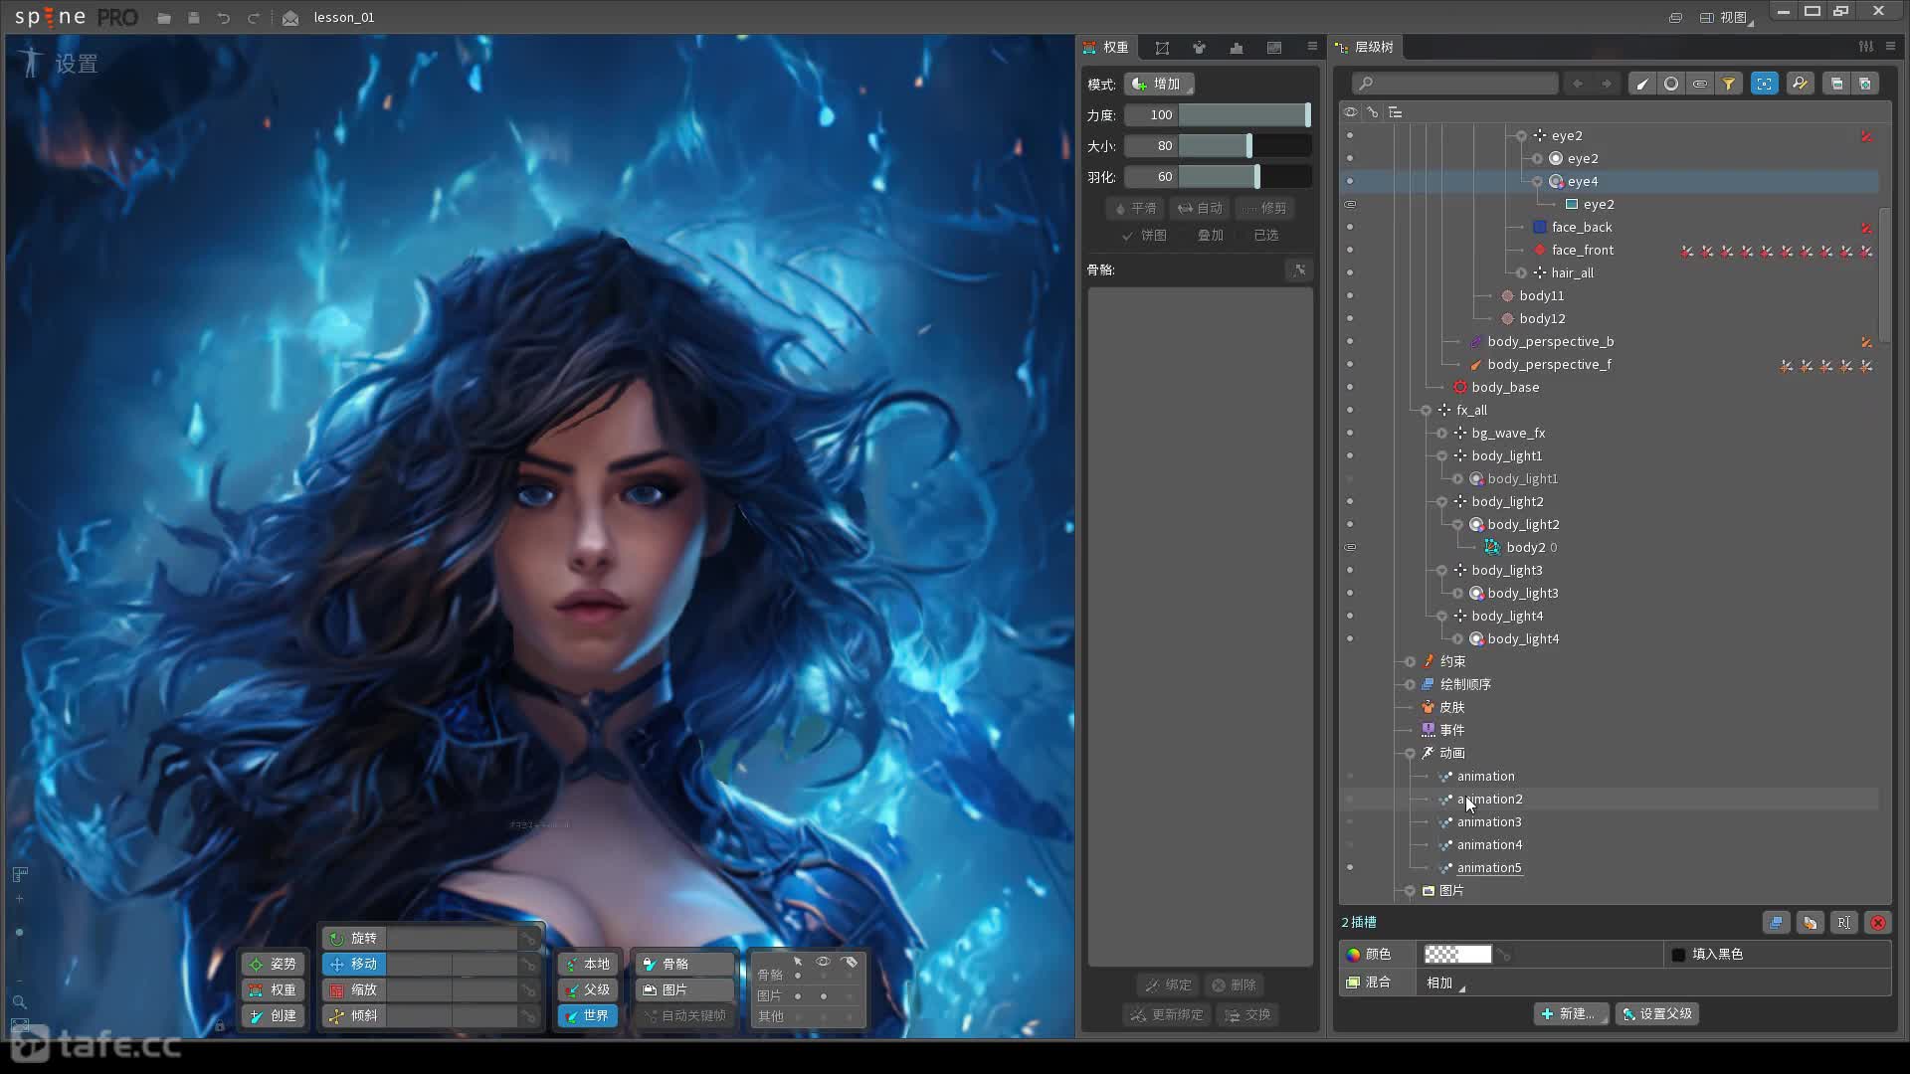Click the 设置父级 set parent button
This screenshot has width=1910, height=1074.
point(1656,1014)
